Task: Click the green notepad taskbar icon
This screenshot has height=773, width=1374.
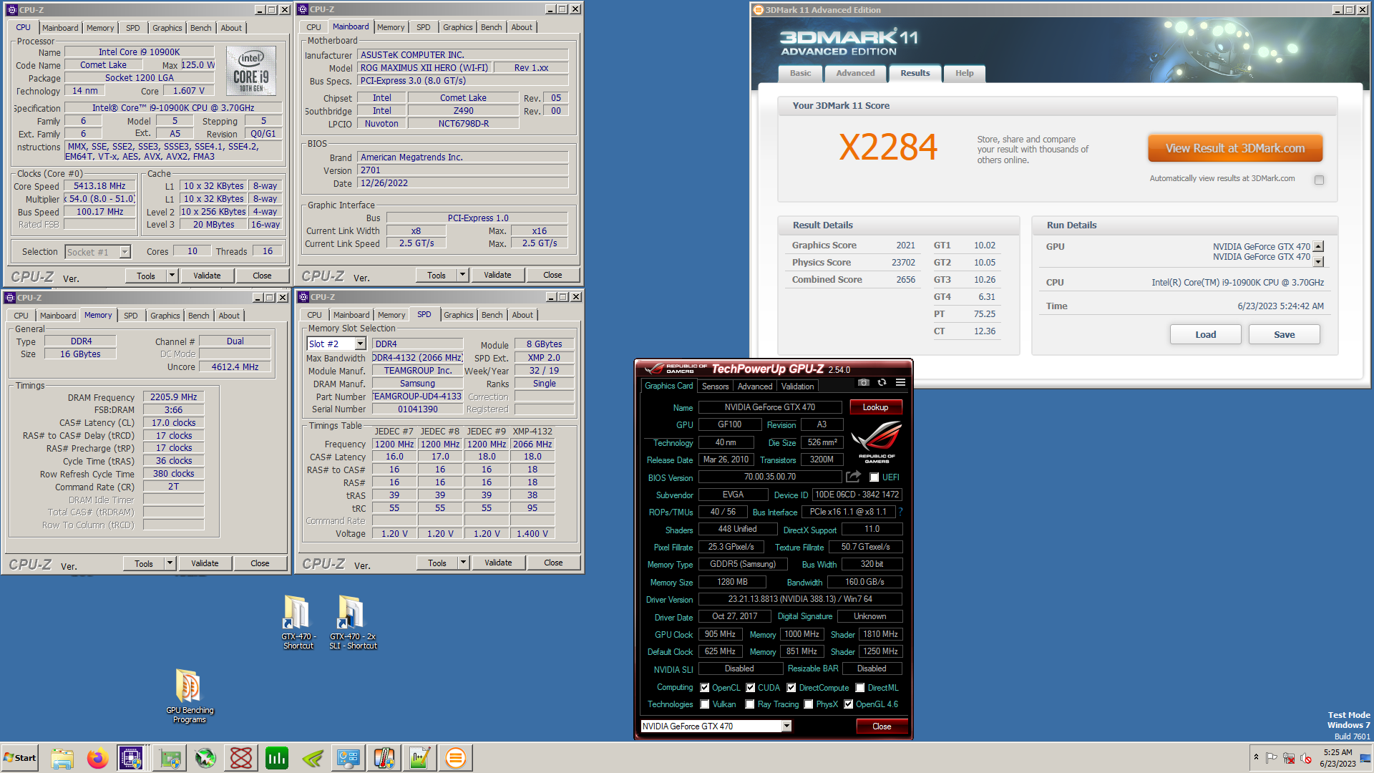Action: pos(420,758)
